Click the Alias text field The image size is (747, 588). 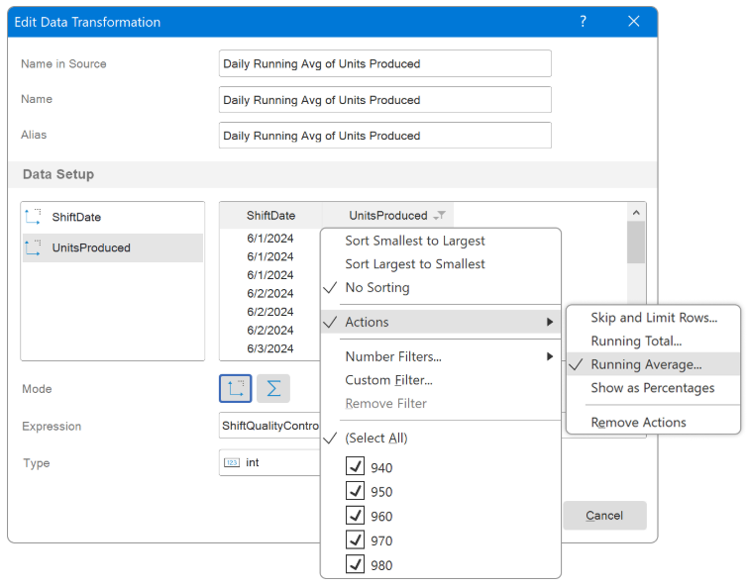(x=384, y=136)
